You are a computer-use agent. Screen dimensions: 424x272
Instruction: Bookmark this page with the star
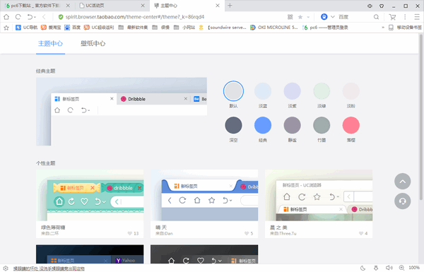click(x=300, y=17)
